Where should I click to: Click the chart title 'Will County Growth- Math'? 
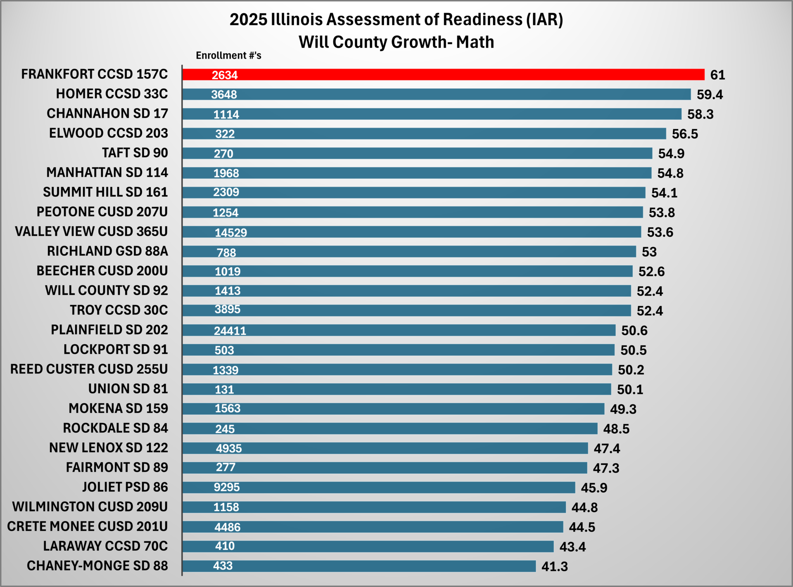pyautogui.click(x=396, y=42)
